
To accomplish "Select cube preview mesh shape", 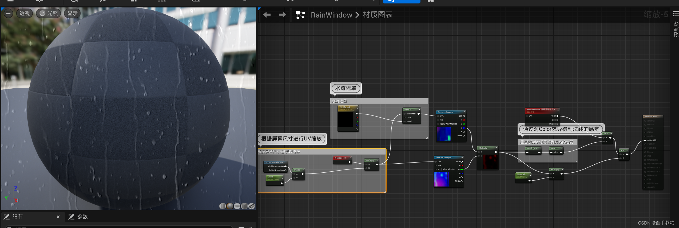I will pos(244,206).
